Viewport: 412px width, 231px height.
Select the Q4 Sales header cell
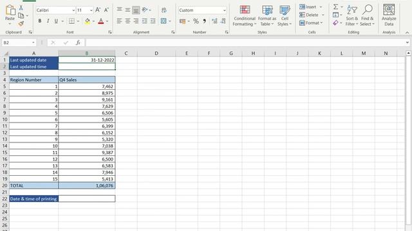click(x=87, y=80)
